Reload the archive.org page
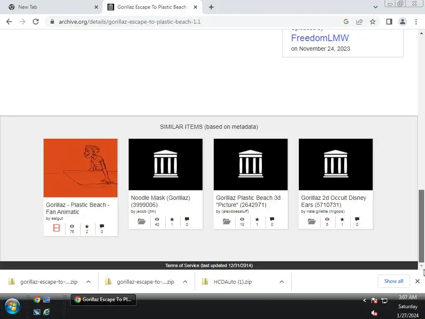This screenshot has height=319, width=425. (36, 22)
